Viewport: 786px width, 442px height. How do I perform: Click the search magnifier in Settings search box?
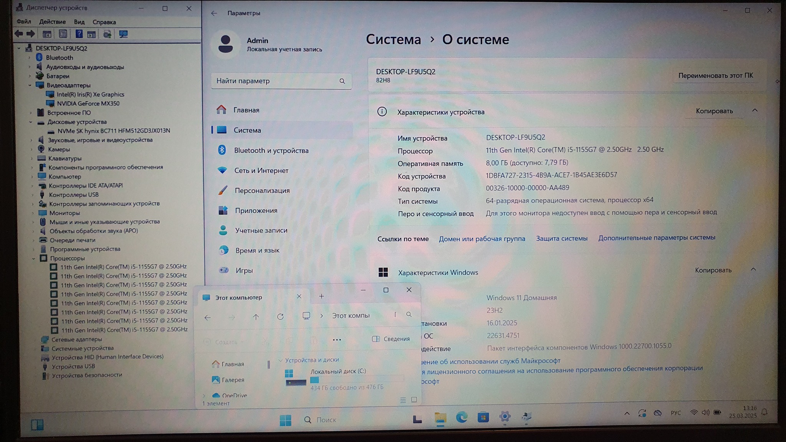click(342, 81)
